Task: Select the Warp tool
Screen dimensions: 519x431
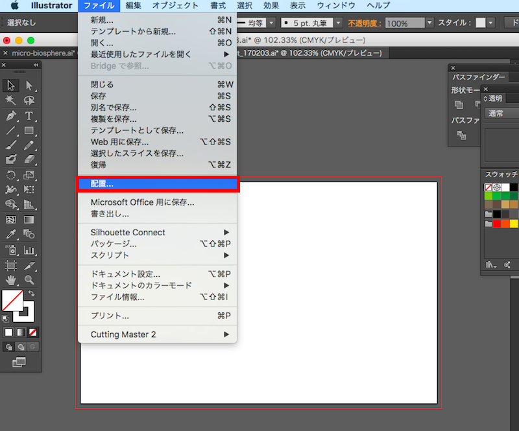Action: [x=11, y=189]
